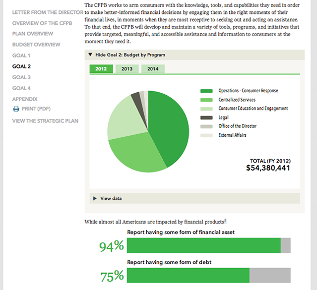Open the Plan Overview section

(x=33, y=34)
